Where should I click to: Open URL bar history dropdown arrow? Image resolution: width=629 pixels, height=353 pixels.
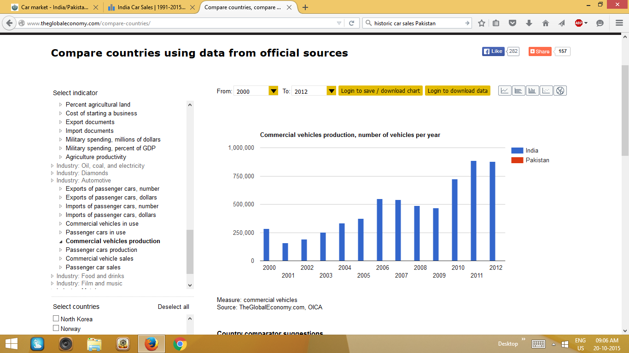[339, 23]
